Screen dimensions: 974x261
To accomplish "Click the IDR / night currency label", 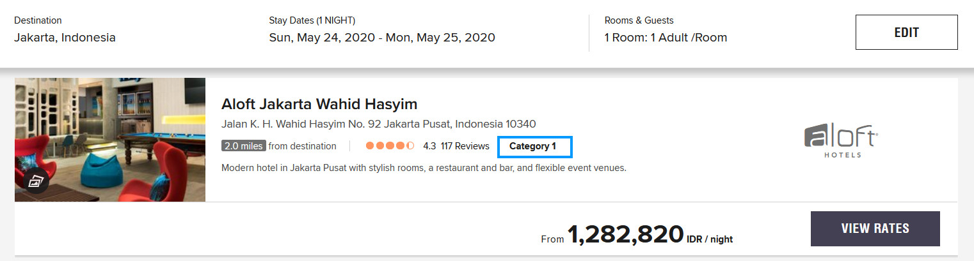I will (710, 239).
